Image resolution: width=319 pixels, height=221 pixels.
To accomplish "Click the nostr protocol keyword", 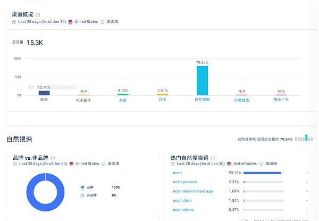I will pos(184,182).
